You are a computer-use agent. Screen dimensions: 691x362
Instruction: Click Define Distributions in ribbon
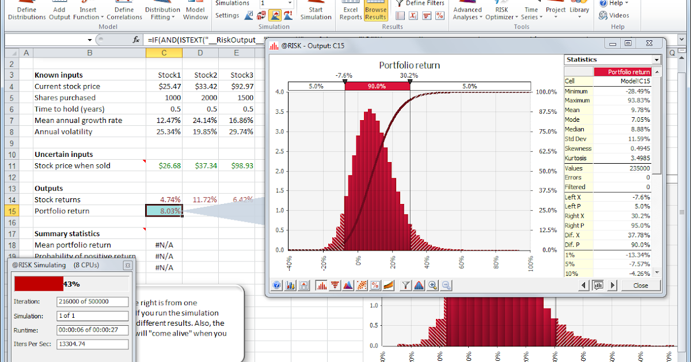(x=26, y=11)
